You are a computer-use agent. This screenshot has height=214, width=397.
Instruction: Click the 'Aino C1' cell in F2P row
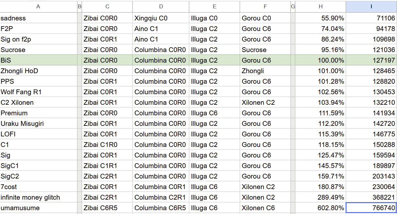[161, 29]
